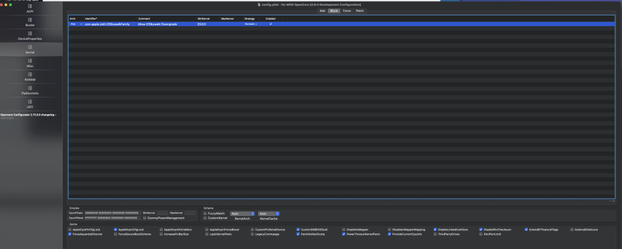The height and width of the screenshot is (249, 622).
Task: Click the Cpuid1Data input field
Action: (113, 213)
